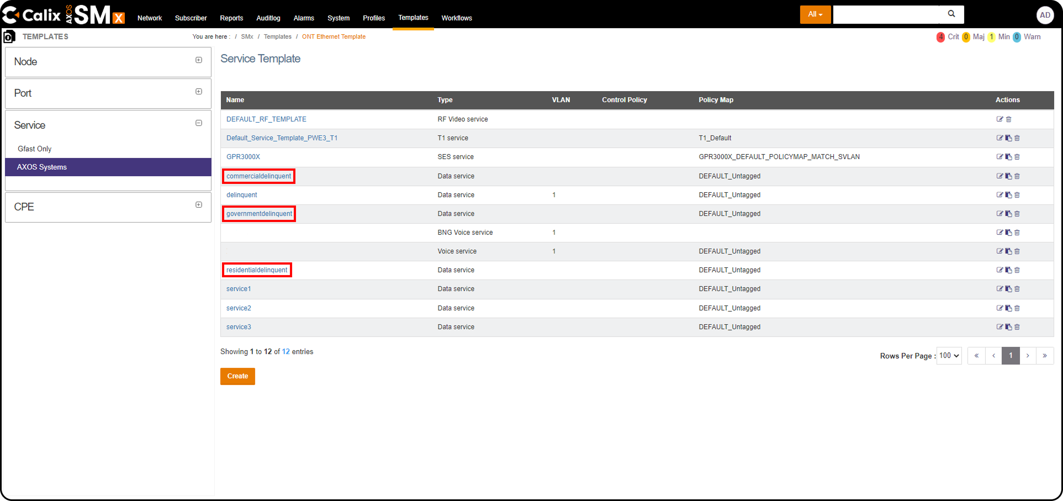1063x501 pixels.
Task: Click the Templates breadcrumb link
Action: tap(277, 37)
